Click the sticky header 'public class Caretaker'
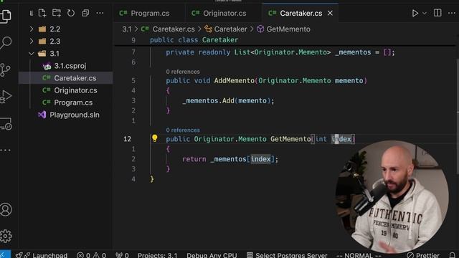This screenshot has height=258, width=459. coord(194,40)
